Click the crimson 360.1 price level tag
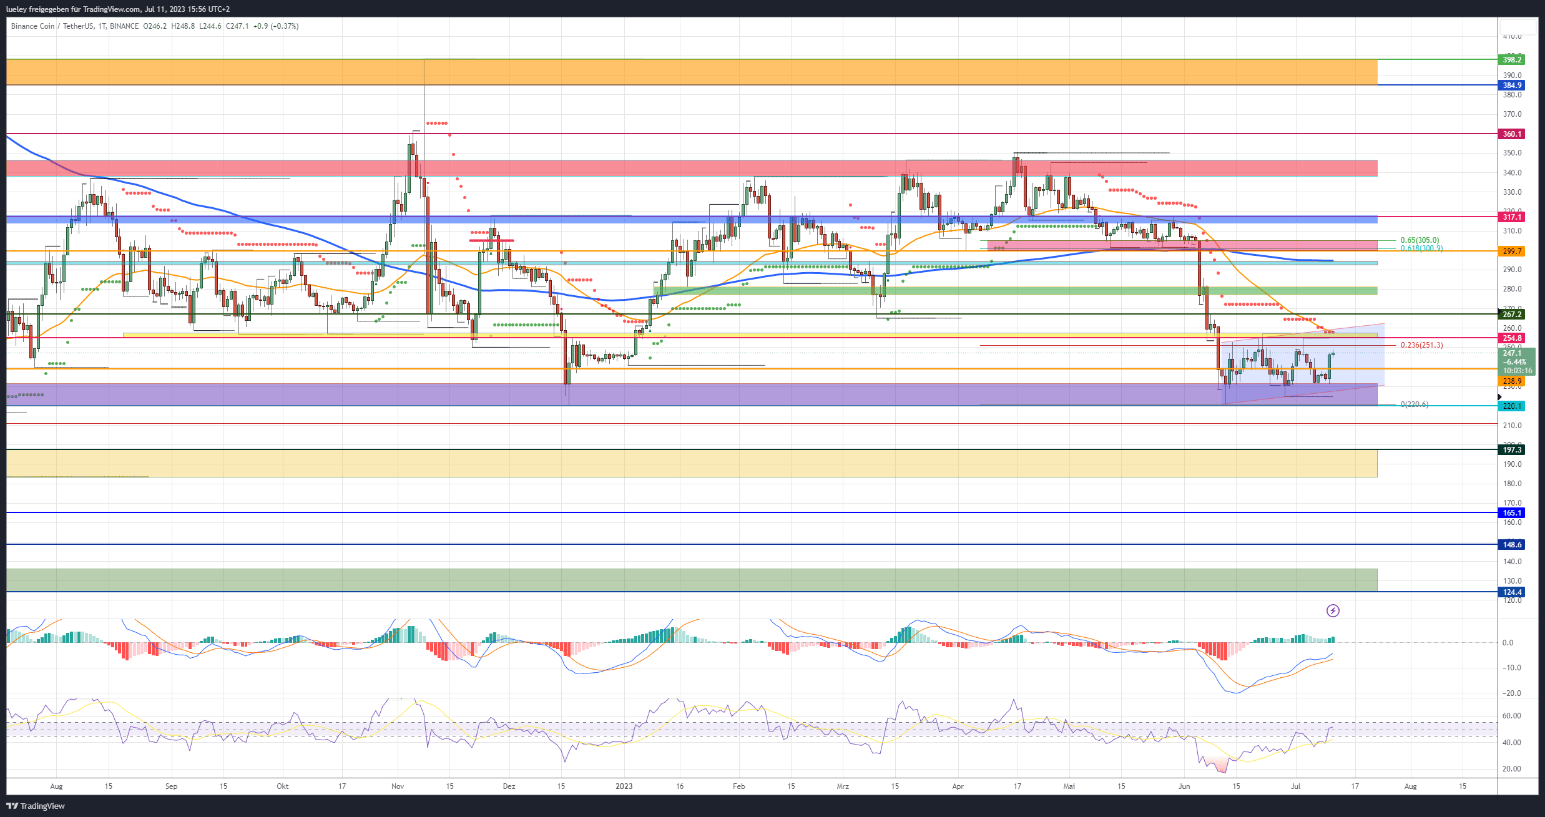 [1511, 134]
